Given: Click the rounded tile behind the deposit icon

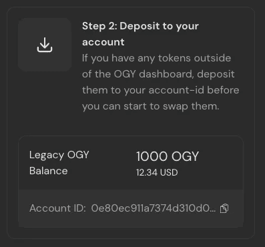Looking at the screenshot, I should 45,45.
